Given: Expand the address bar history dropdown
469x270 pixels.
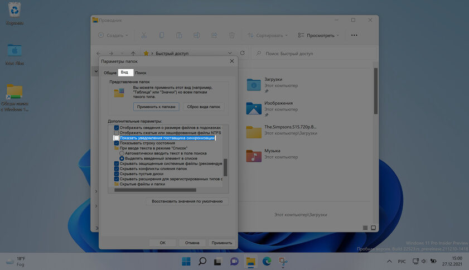Looking at the screenshot, I should point(230,54).
